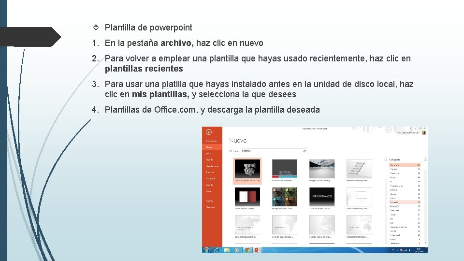Open Exportar in the backstage sidebar

209,185
